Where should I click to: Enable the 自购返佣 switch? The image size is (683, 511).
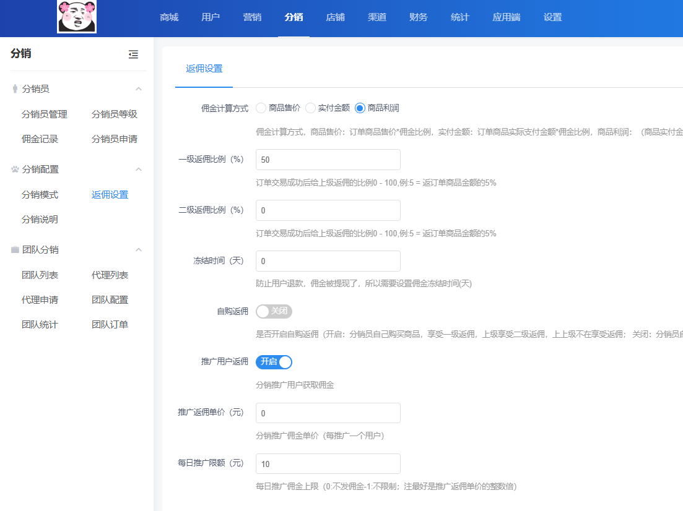274,311
